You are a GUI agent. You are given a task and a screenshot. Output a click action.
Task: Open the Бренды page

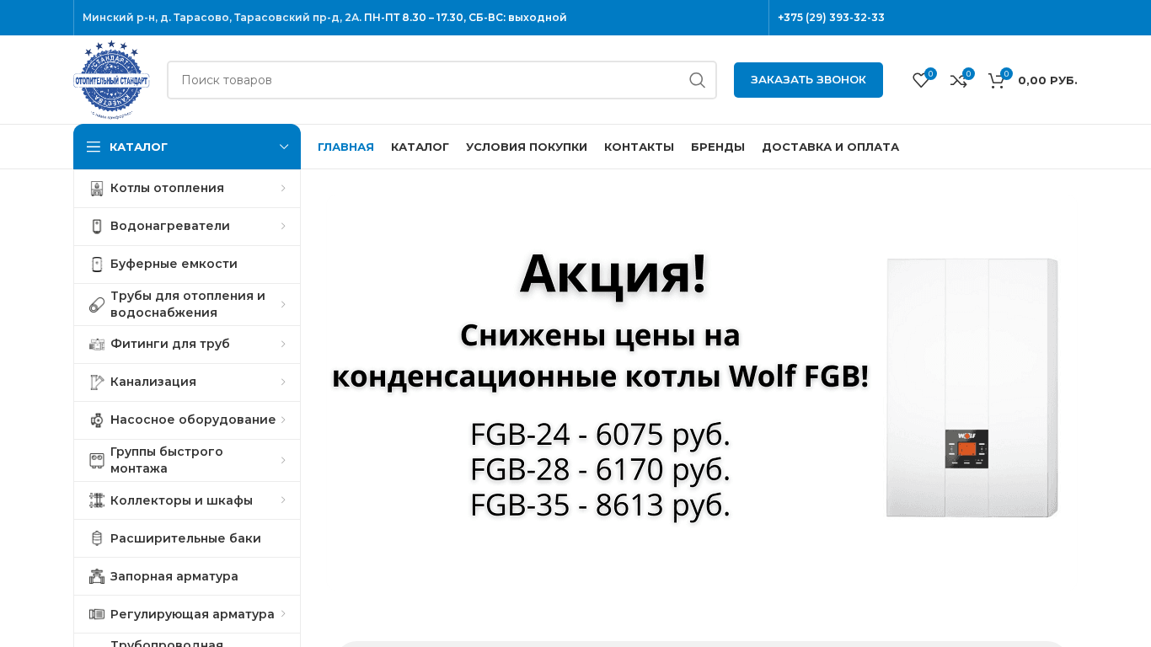pyautogui.click(x=718, y=147)
